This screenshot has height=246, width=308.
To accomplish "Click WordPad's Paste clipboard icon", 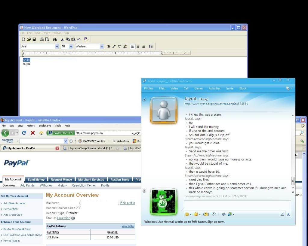I will 73,39.
